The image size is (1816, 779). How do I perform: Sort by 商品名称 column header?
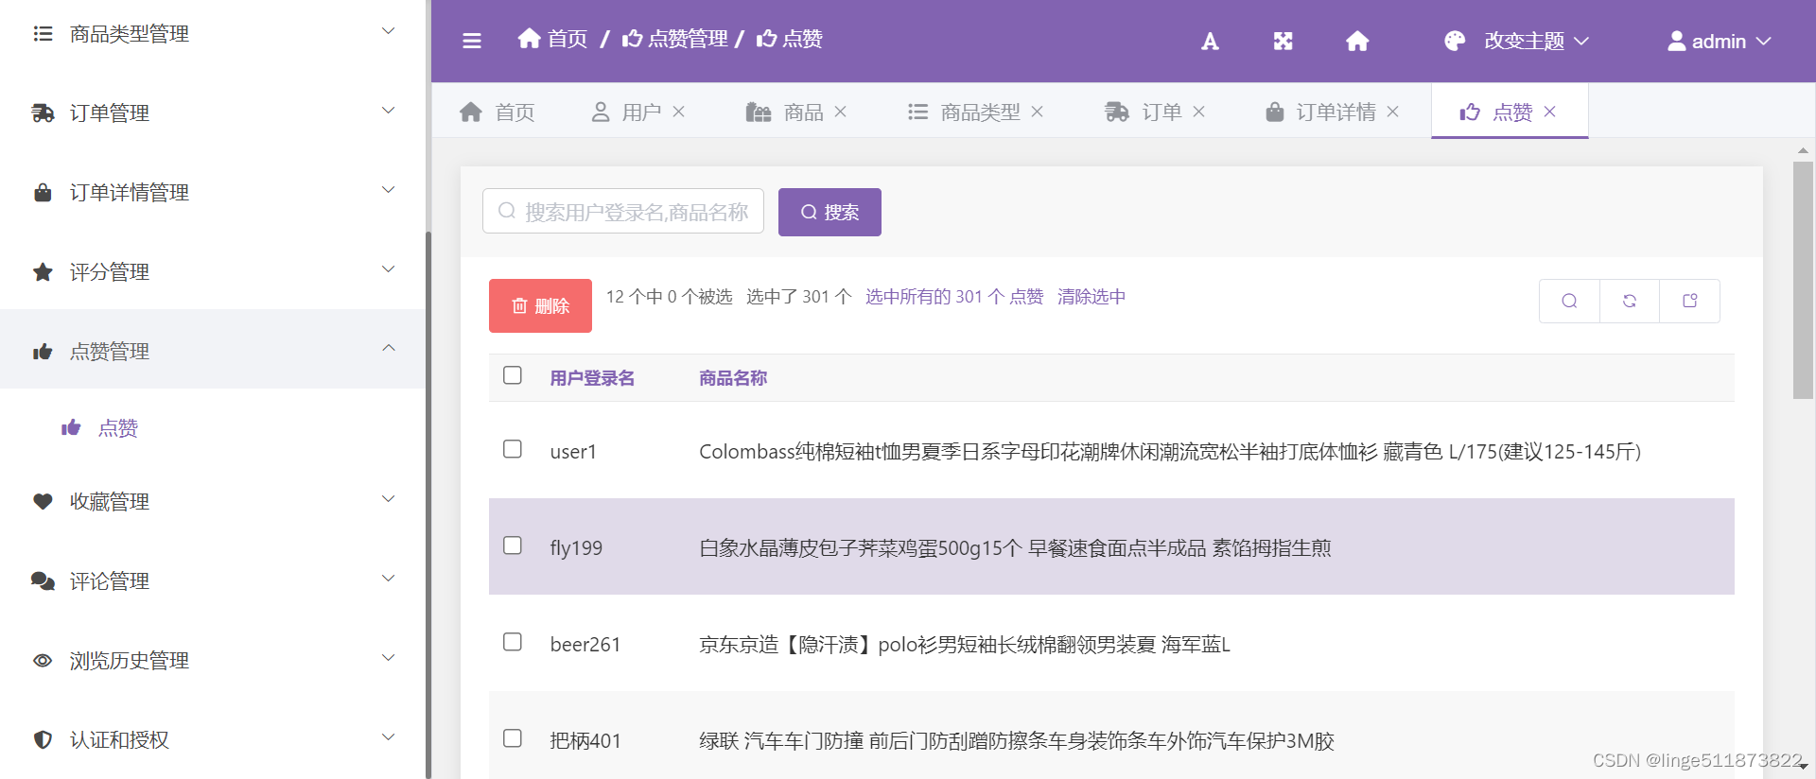click(x=733, y=378)
